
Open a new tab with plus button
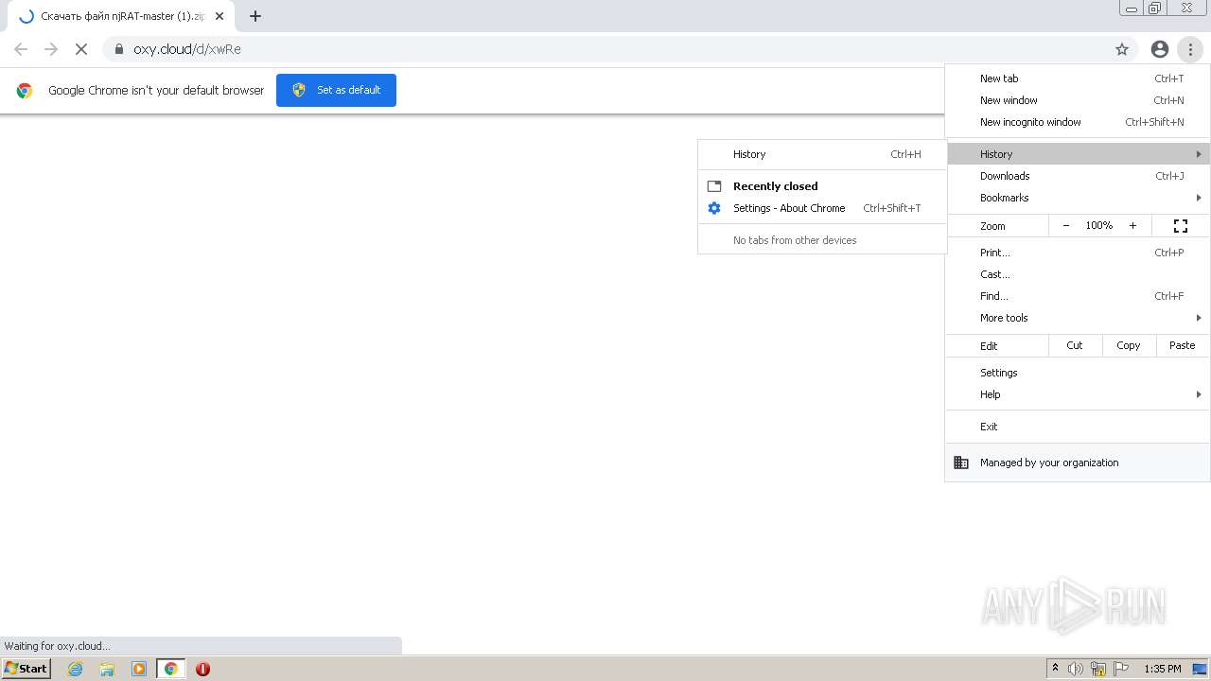point(255,16)
